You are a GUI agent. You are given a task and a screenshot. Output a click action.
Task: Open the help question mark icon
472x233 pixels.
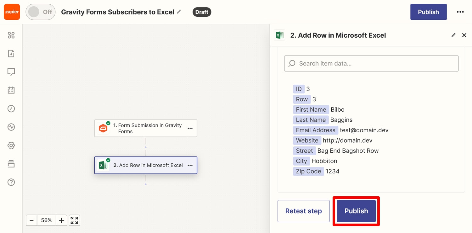(11, 182)
